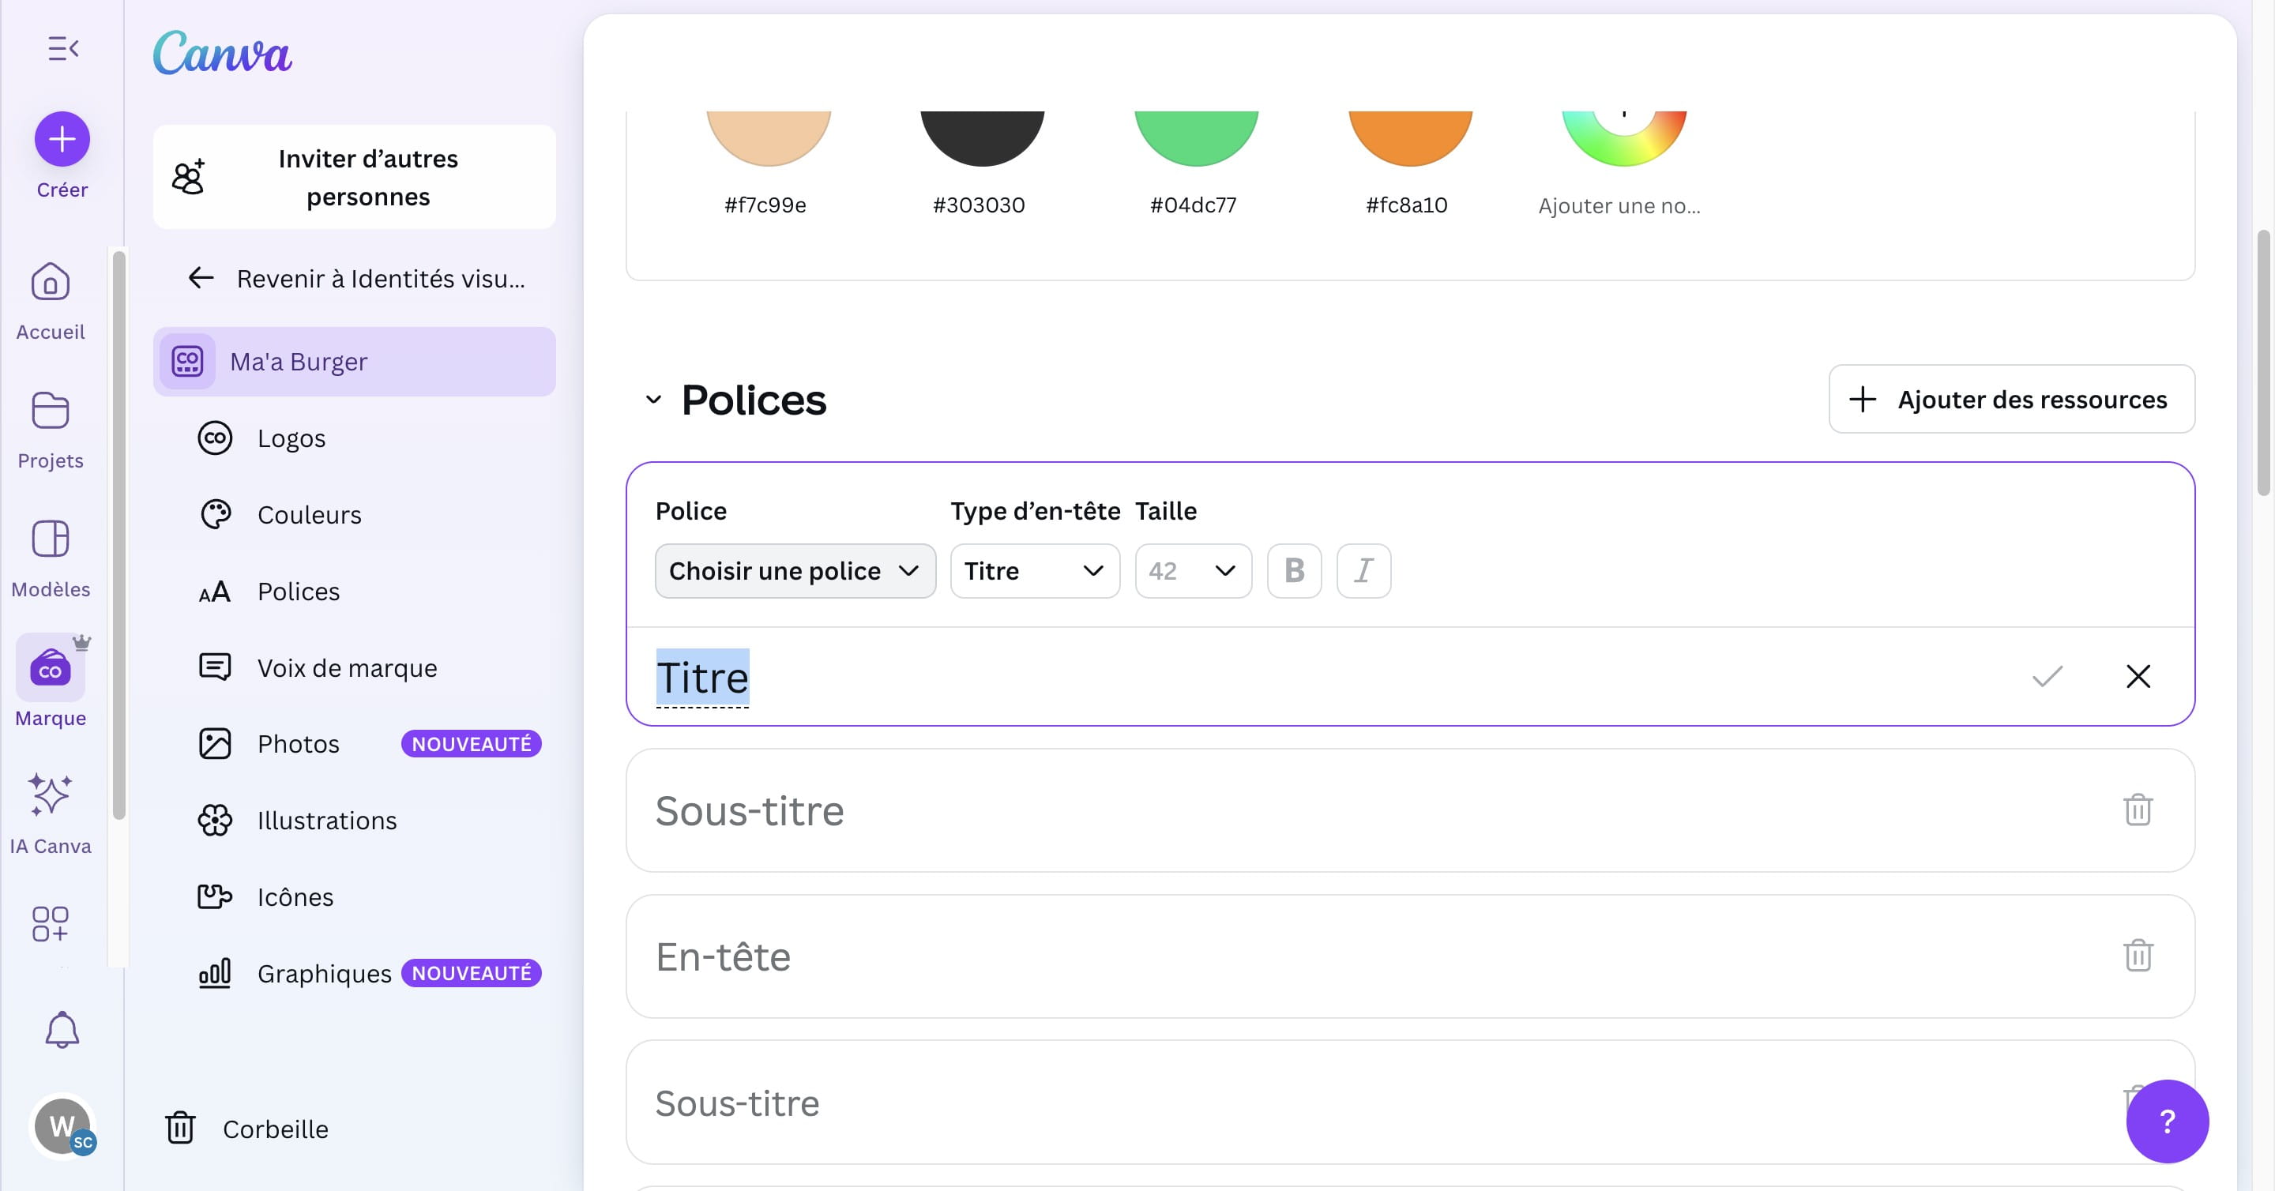Open the Choisir une police dropdown

click(x=795, y=571)
